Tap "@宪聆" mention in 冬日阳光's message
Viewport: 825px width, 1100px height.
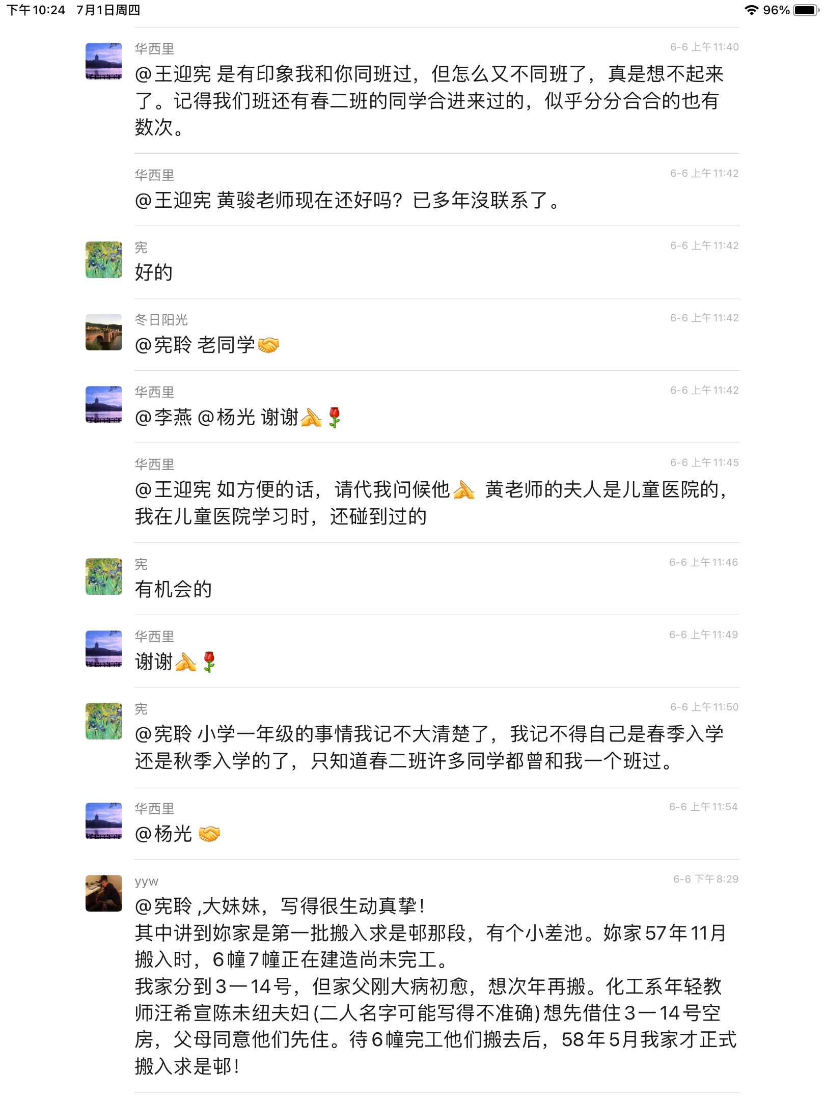(163, 345)
